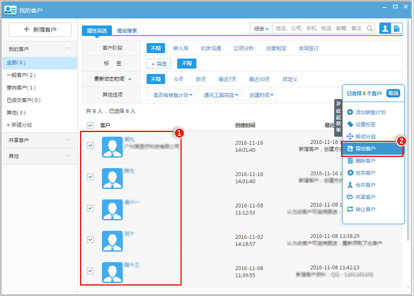Click + 新建分组 link
The height and width of the screenshot is (296, 414).
(19, 125)
